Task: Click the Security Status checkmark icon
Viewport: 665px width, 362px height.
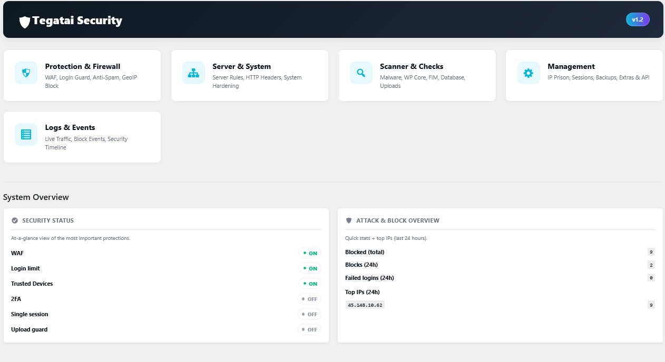Action: coord(15,220)
